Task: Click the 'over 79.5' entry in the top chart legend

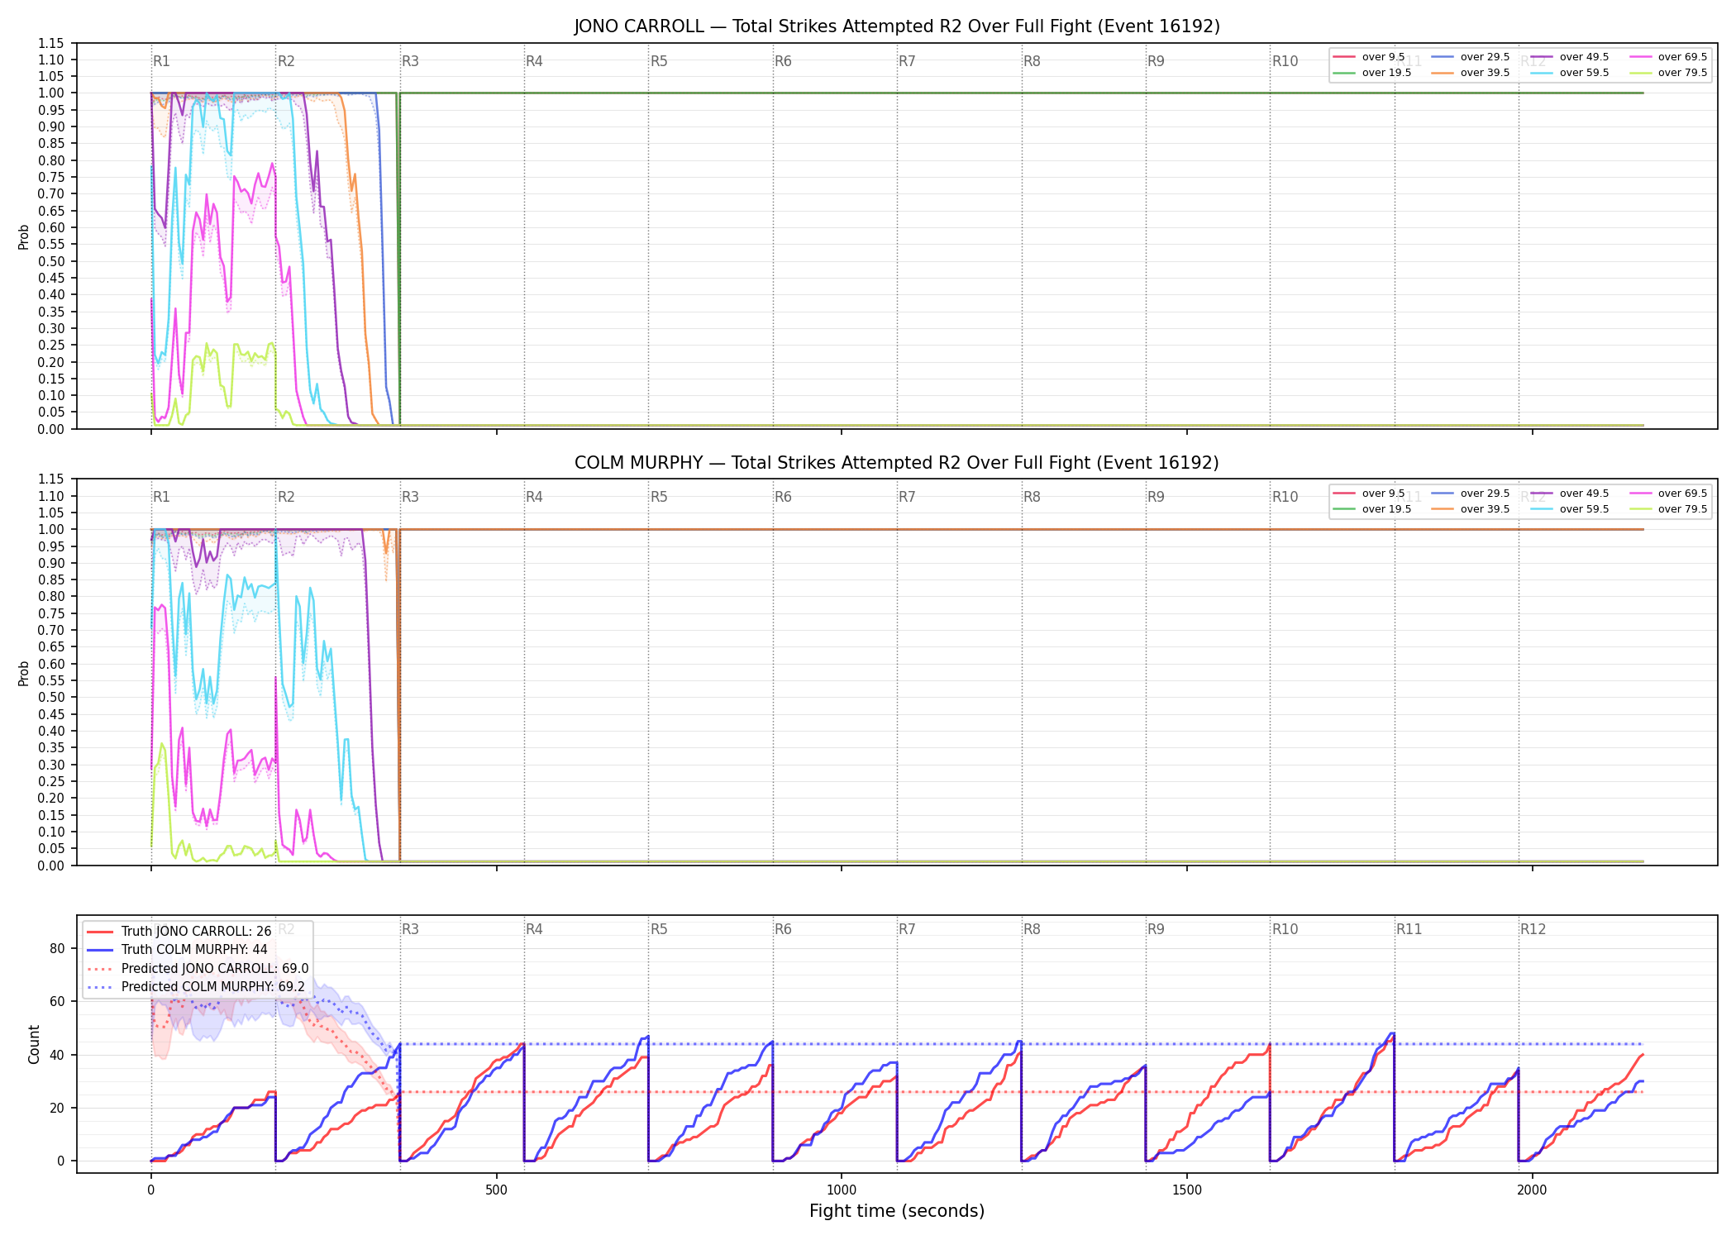Action: pos(1668,73)
